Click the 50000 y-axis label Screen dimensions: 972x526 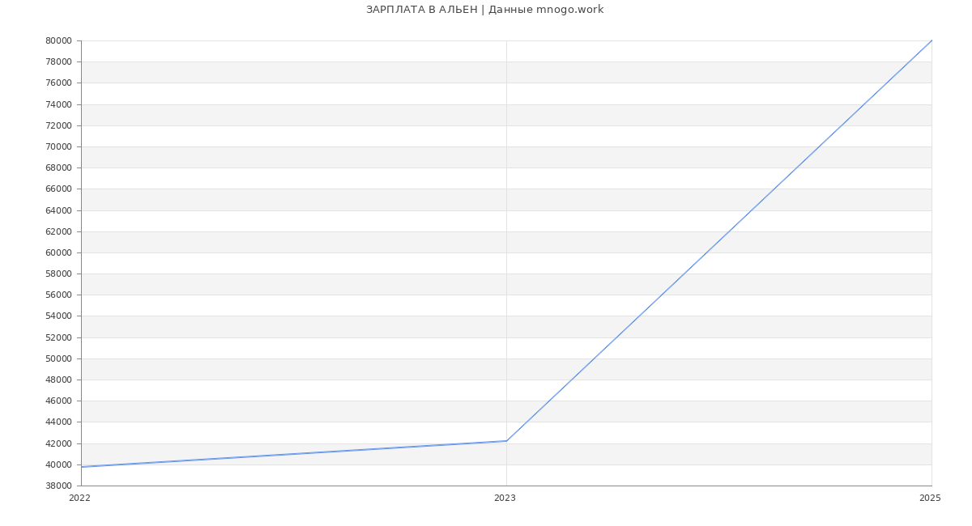[58, 358]
